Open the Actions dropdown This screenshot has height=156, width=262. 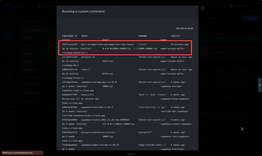[232, 18]
